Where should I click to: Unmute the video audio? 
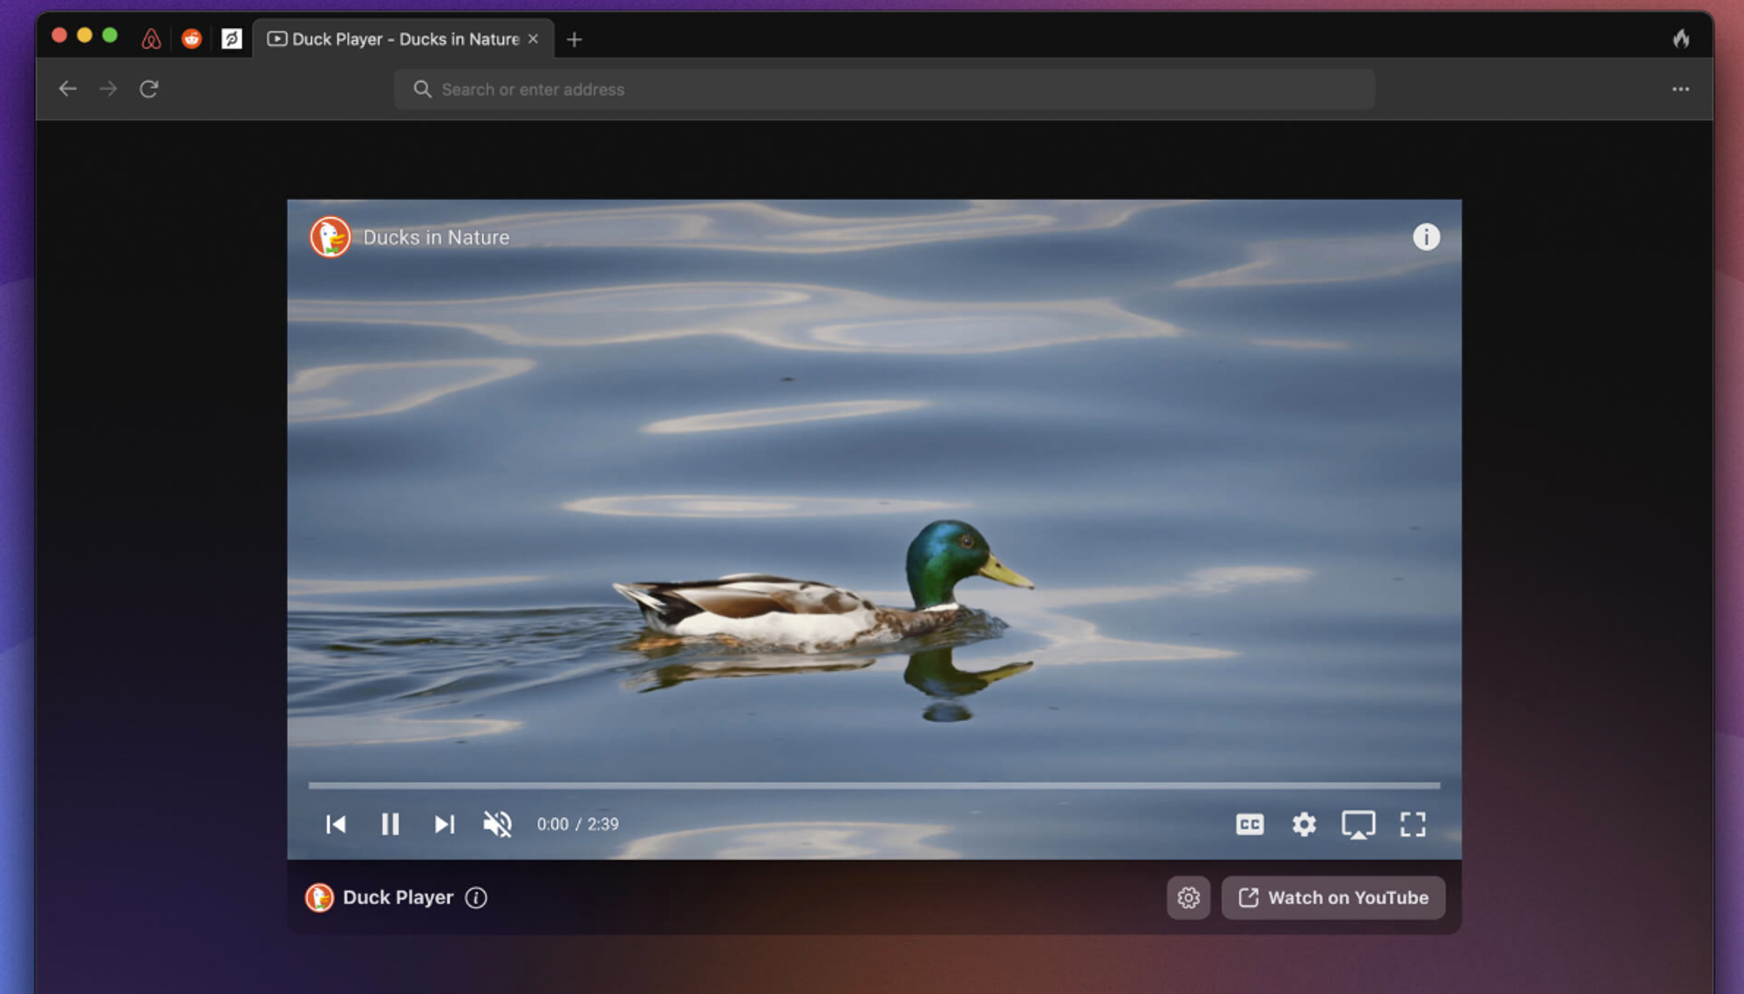[x=498, y=824]
